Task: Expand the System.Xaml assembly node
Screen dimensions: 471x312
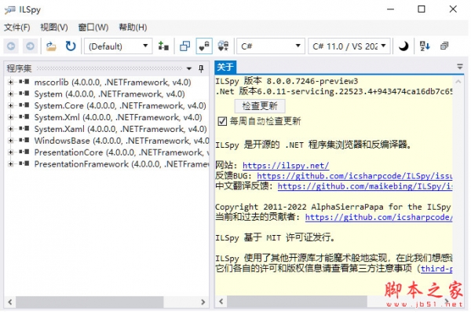Action: point(10,129)
